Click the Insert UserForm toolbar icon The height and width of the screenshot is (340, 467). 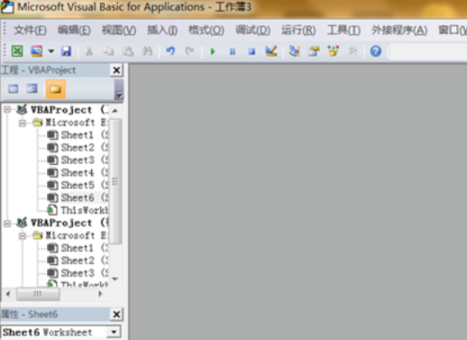[37, 51]
